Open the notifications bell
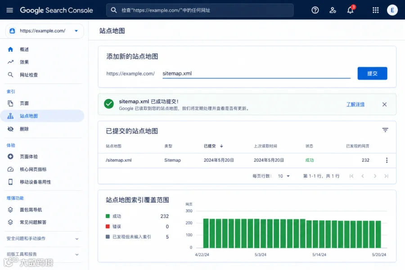405x270 pixels. [350, 10]
